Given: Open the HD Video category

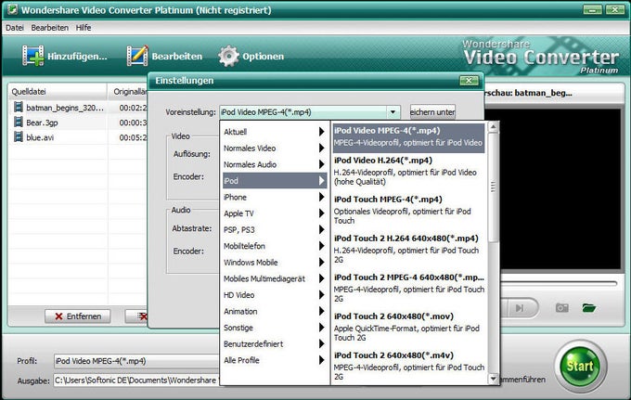Looking at the screenshot, I should (x=274, y=295).
